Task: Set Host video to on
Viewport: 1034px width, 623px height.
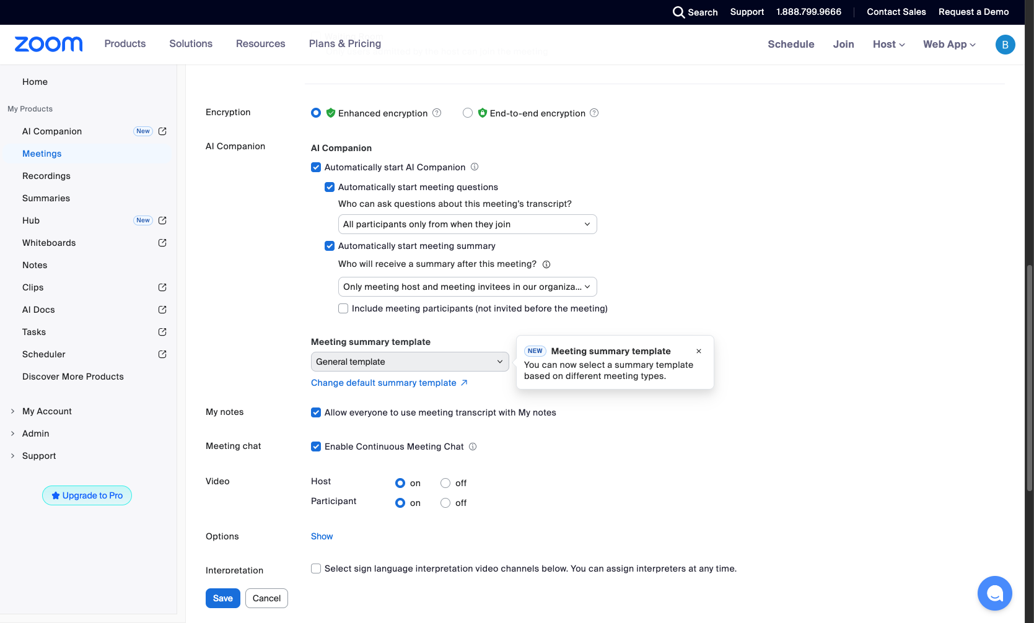Action: pyautogui.click(x=400, y=483)
